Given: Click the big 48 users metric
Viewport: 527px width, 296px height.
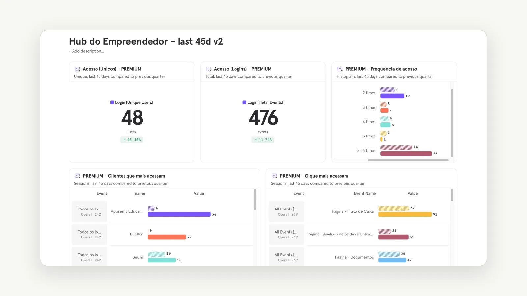Looking at the screenshot, I should 132,118.
